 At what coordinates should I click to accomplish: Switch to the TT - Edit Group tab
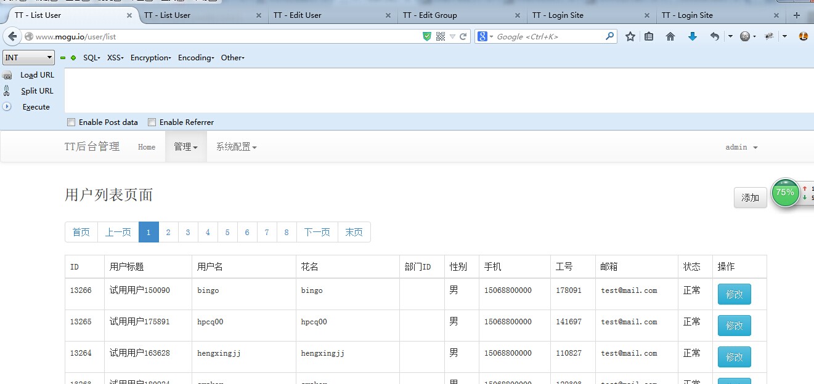[462, 15]
